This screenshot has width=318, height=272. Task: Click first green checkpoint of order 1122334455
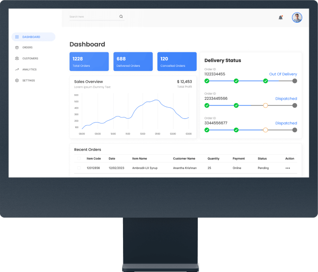207,81
